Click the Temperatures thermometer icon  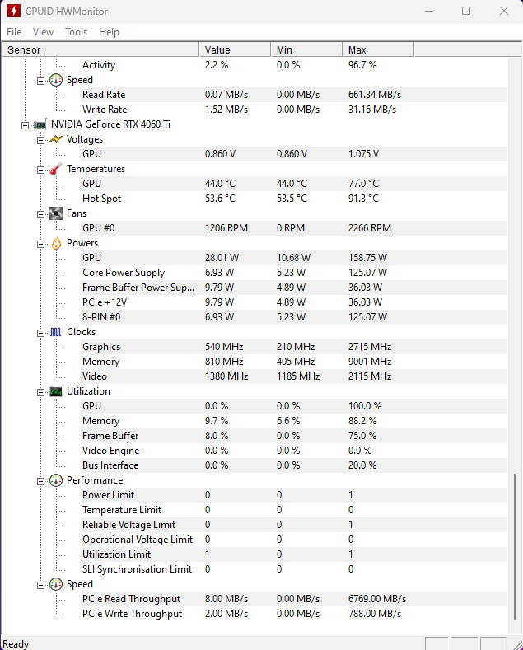click(x=55, y=169)
